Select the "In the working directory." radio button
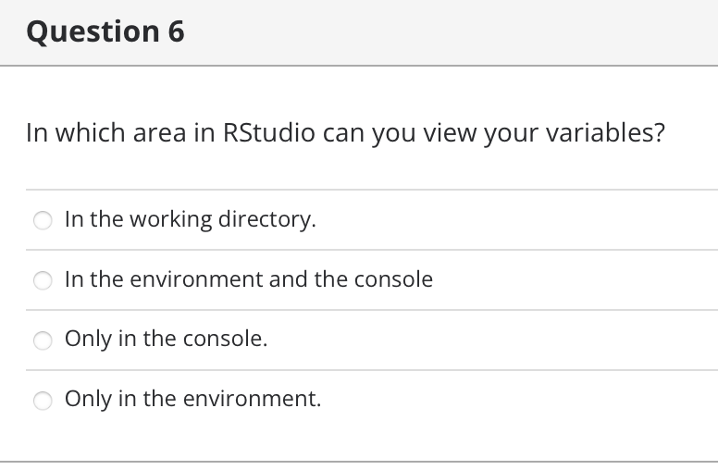The width and height of the screenshot is (718, 470). coord(43,220)
